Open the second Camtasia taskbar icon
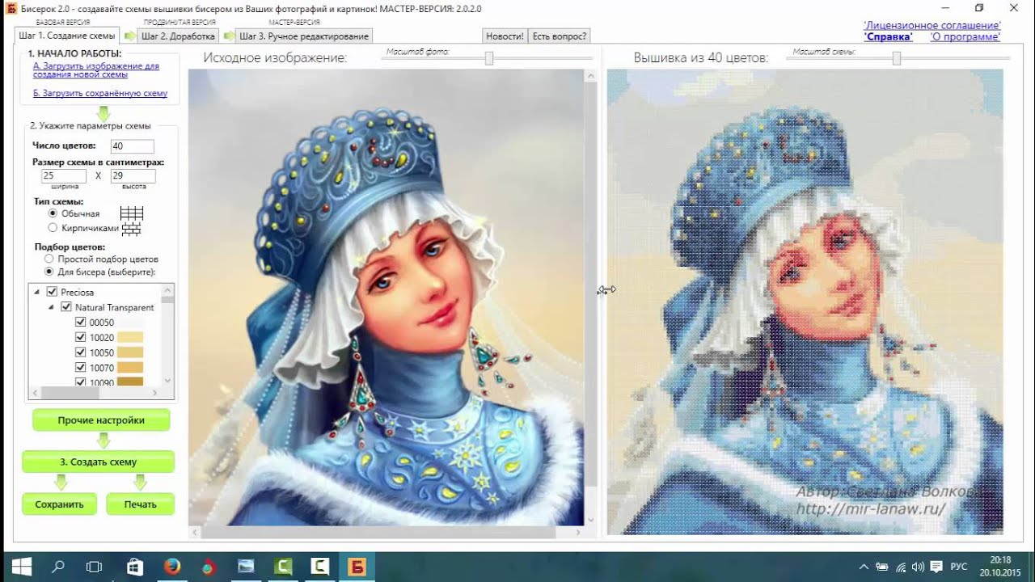 (x=320, y=567)
